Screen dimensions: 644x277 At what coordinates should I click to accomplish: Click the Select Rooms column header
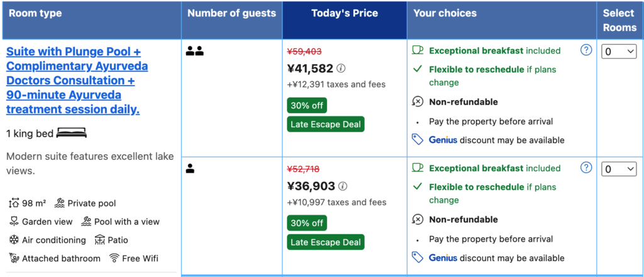619,20
